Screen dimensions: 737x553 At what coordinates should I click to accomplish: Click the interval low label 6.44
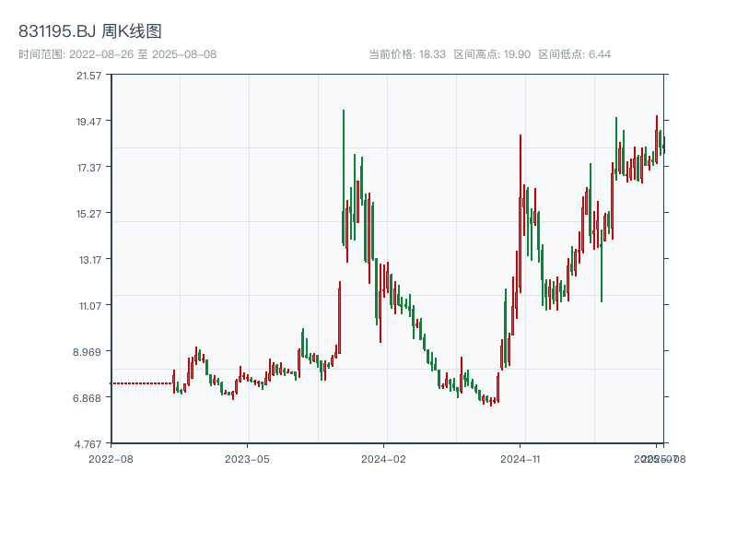(x=600, y=53)
